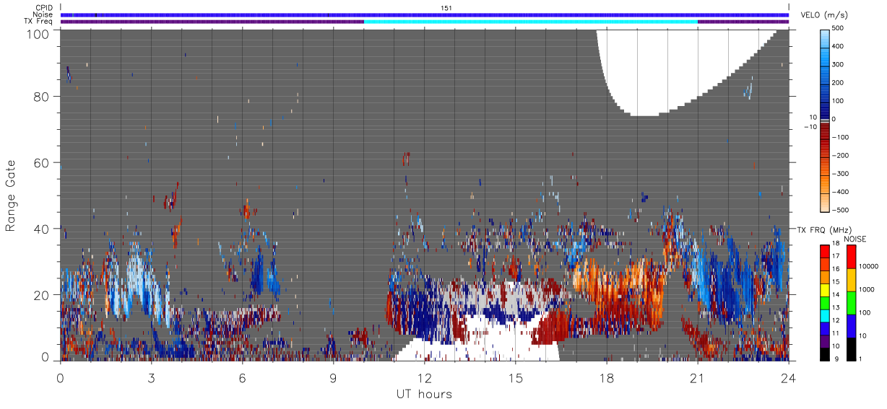Click x-axis tick label '9'
The image size is (887, 409).
[334, 377]
